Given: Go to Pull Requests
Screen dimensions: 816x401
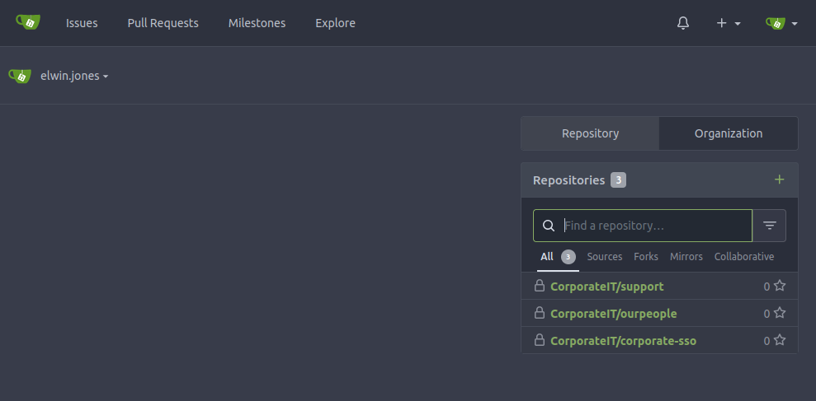Looking at the screenshot, I should [x=163, y=23].
